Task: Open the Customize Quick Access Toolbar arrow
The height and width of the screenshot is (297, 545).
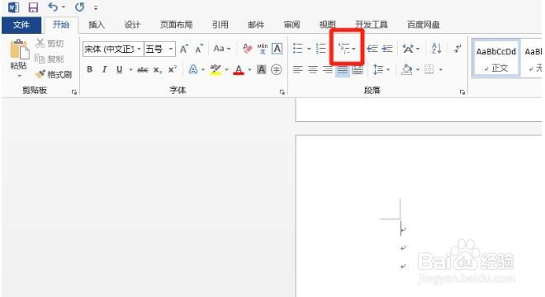Action: tap(96, 7)
